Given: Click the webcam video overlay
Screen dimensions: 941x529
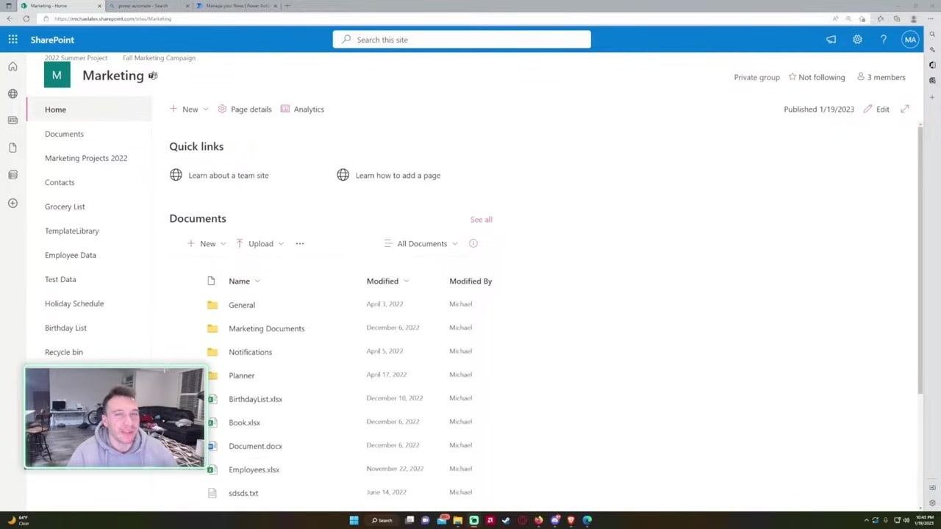Looking at the screenshot, I should 115,417.
